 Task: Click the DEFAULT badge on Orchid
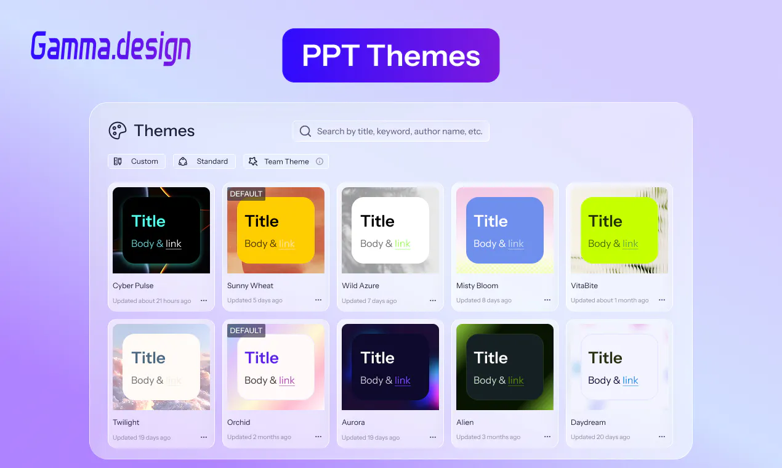pos(246,331)
